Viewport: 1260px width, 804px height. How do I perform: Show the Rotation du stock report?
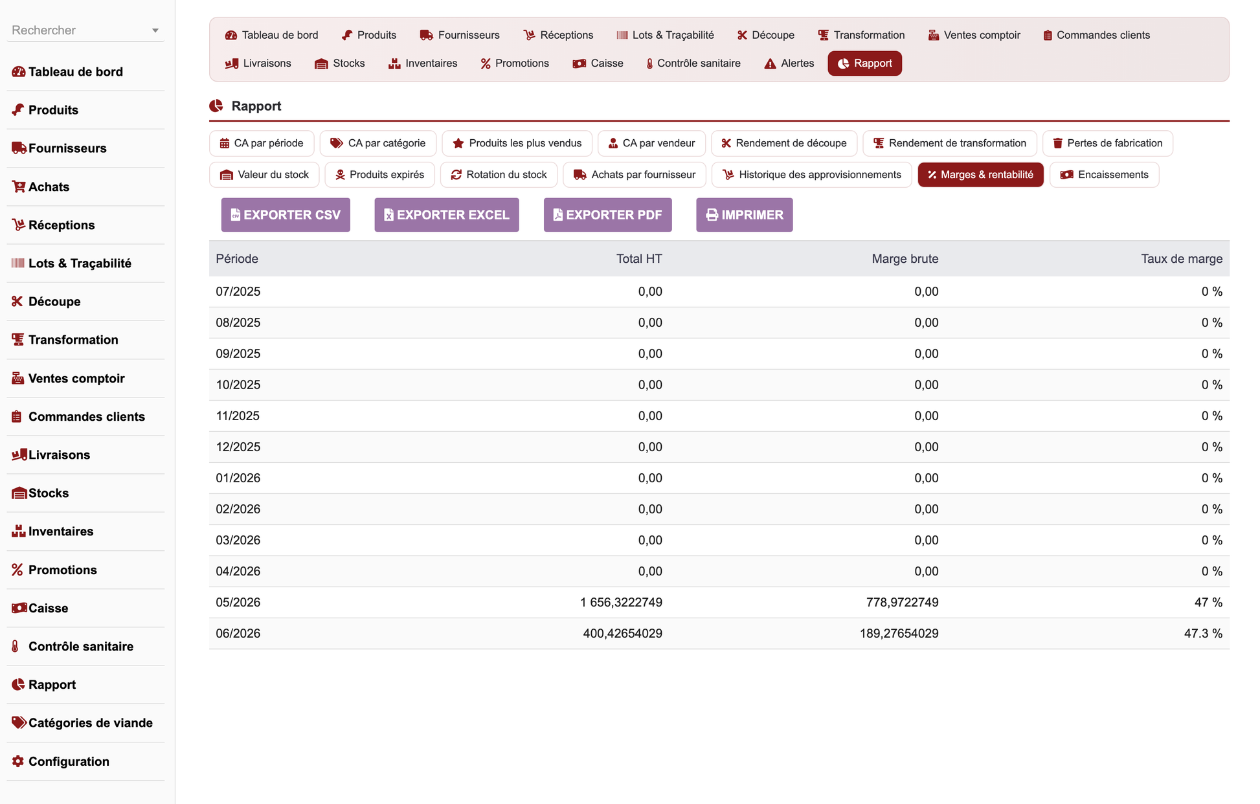pyautogui.click(x=499, y=175)
